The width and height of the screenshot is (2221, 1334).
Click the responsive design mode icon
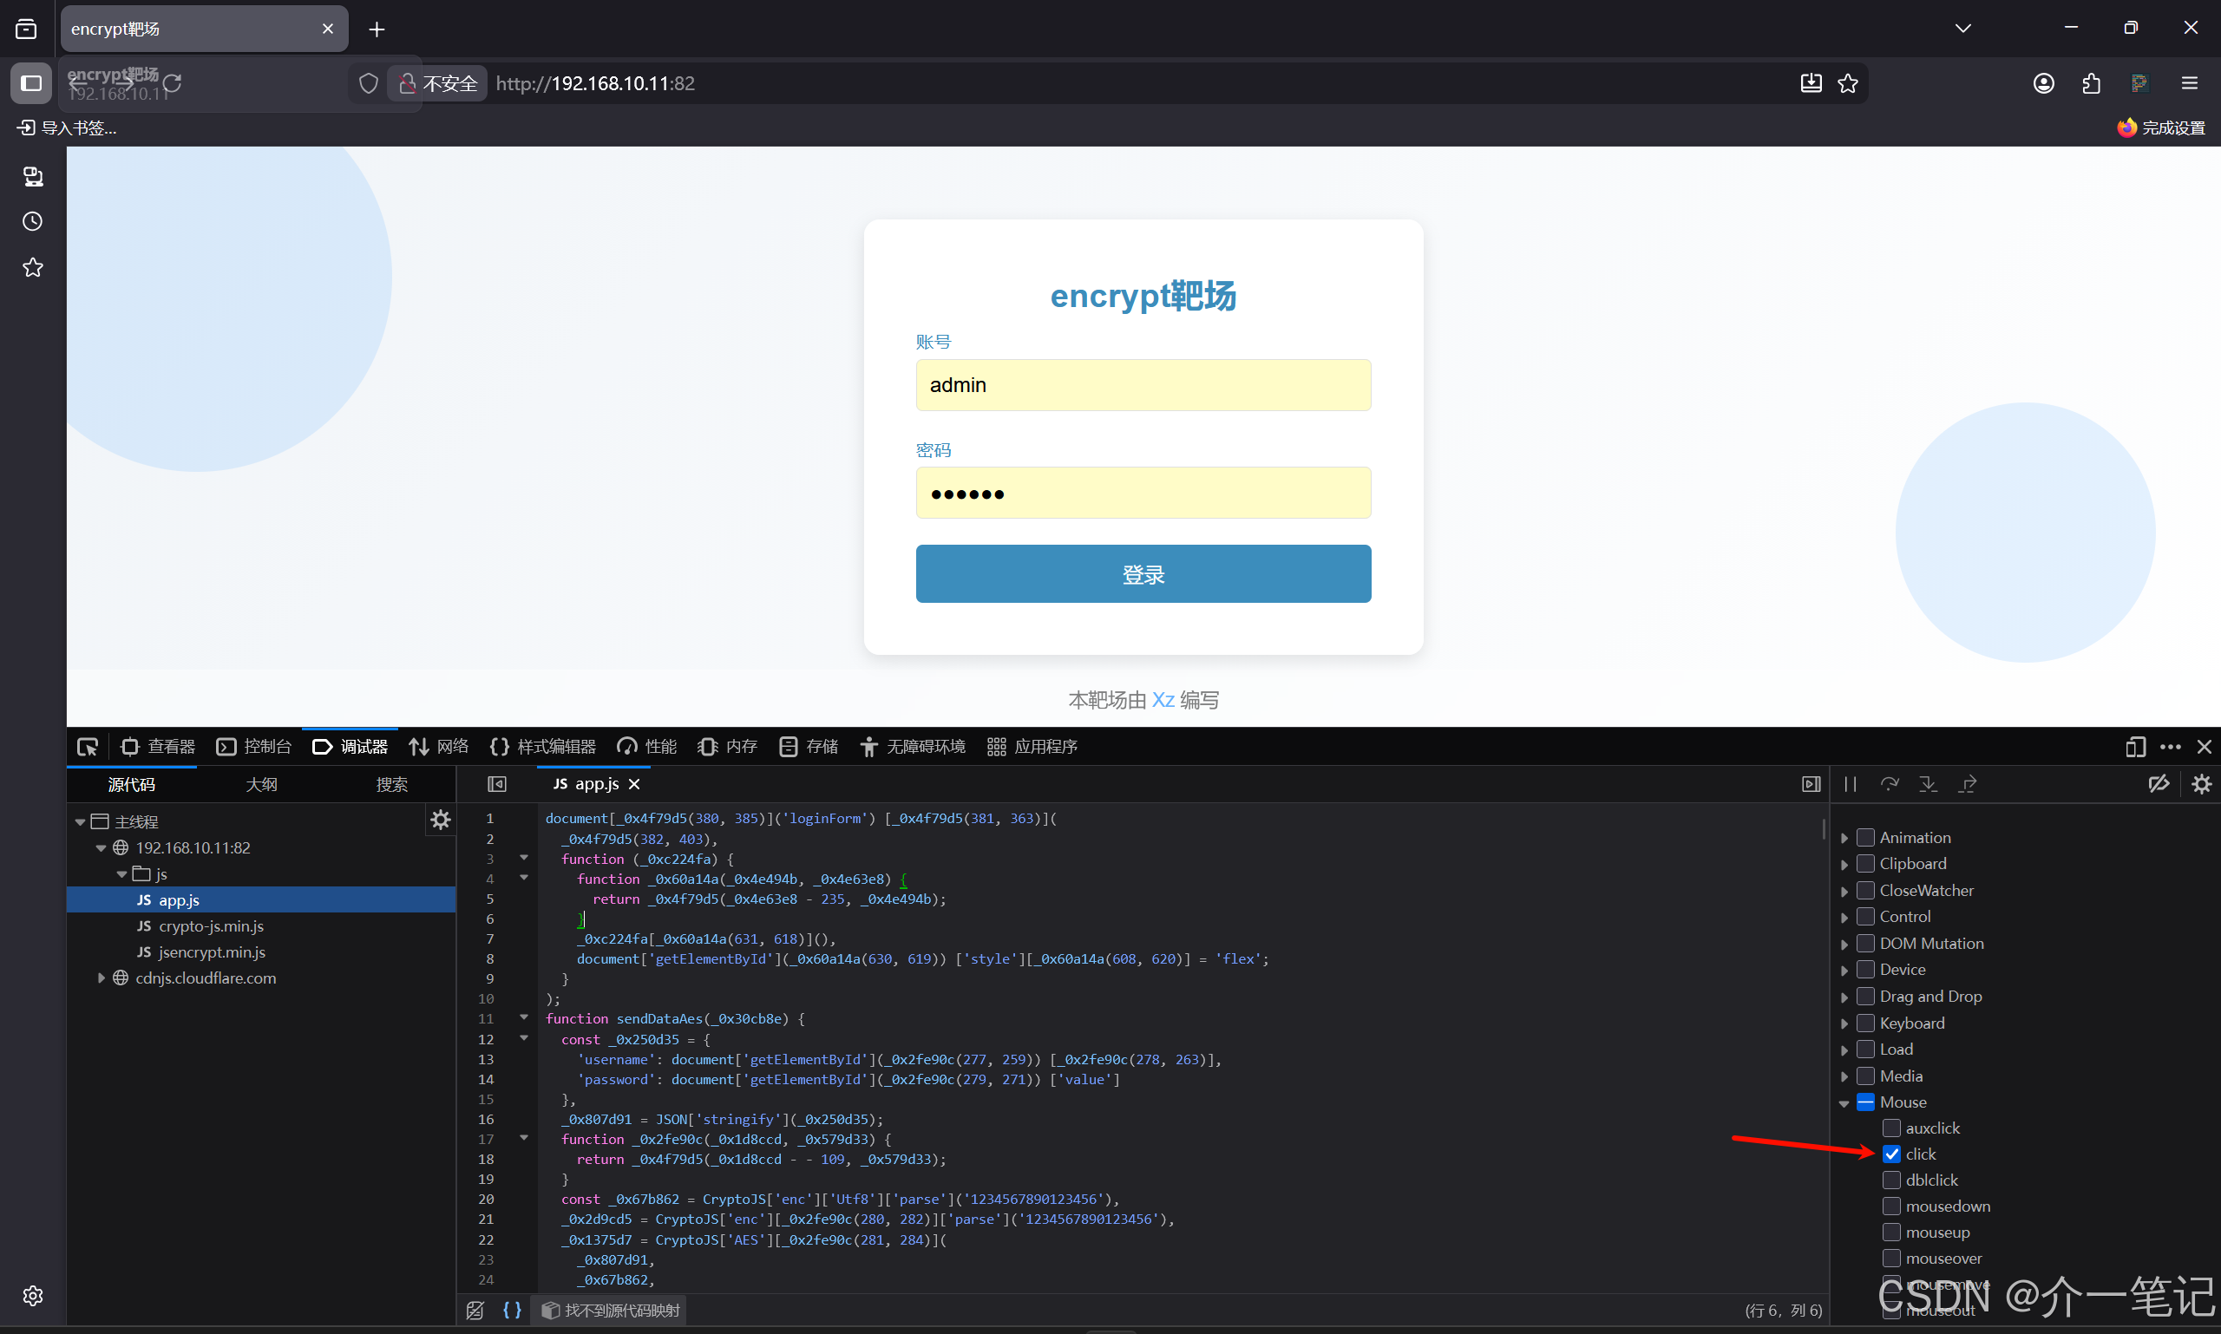[x=2136, y=746]
